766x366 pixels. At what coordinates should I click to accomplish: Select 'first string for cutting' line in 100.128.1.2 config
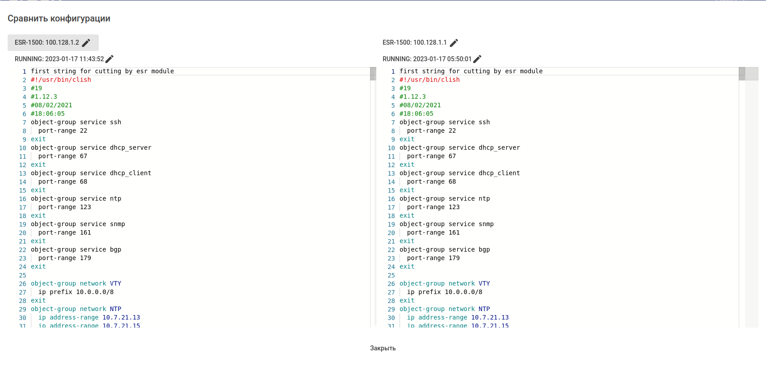[102, 71]
